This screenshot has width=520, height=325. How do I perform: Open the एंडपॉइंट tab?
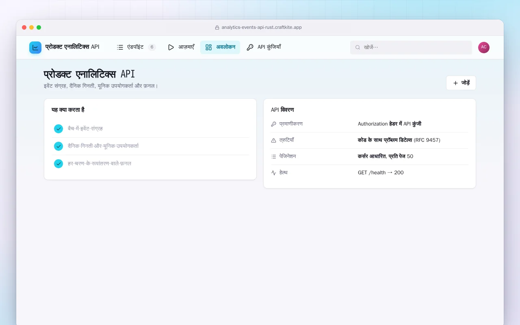pos(136,47)
